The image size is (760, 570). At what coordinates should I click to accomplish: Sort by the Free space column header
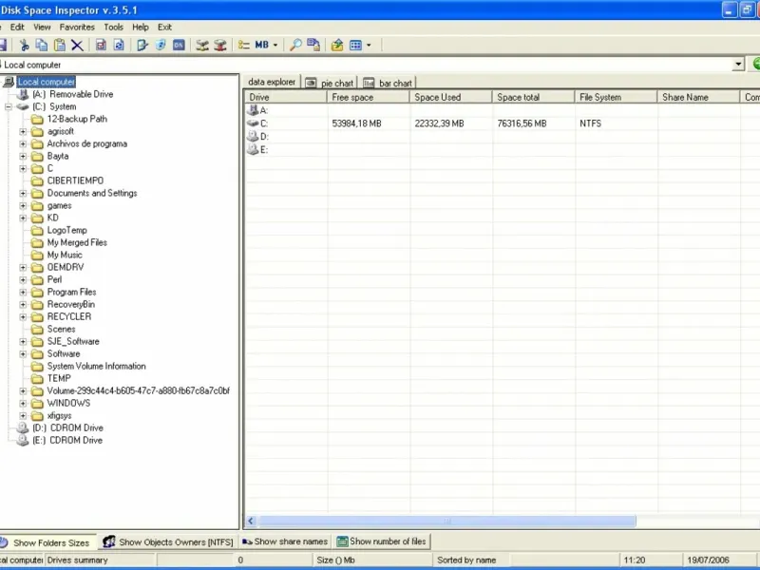point(369,98)
